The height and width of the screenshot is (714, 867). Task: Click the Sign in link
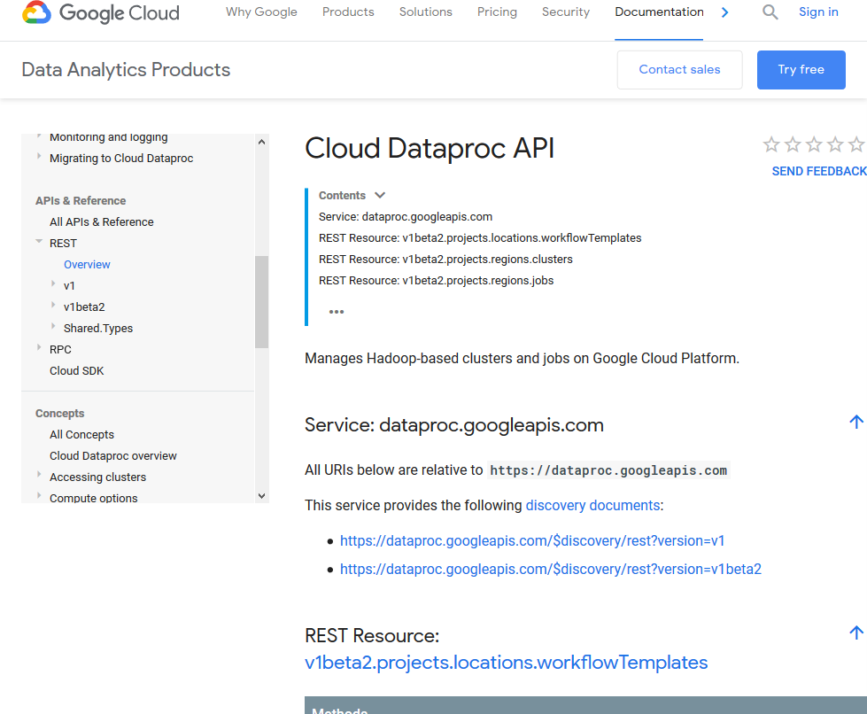[818, 12]
